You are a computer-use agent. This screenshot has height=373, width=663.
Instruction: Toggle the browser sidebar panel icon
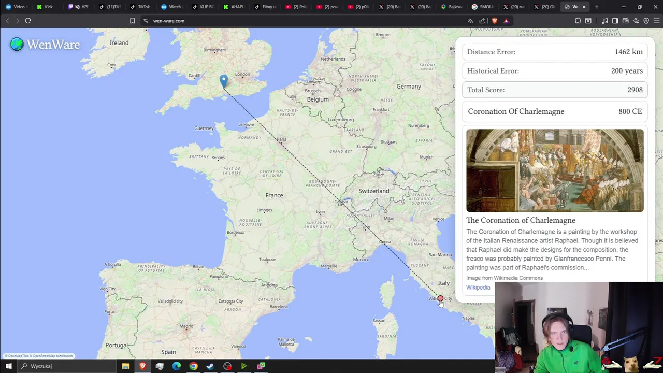[615, 21]
